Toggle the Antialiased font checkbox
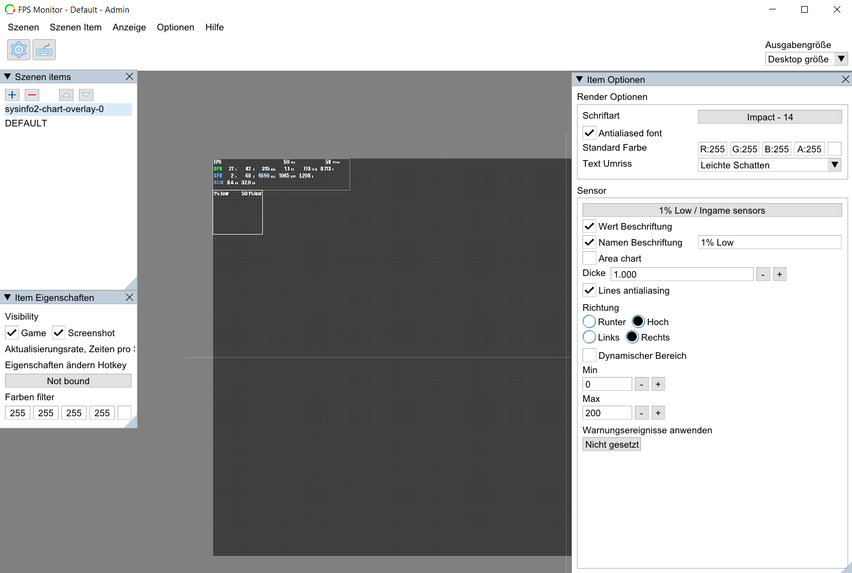This screenshot has height=573, width=852. tap(589, 133)
